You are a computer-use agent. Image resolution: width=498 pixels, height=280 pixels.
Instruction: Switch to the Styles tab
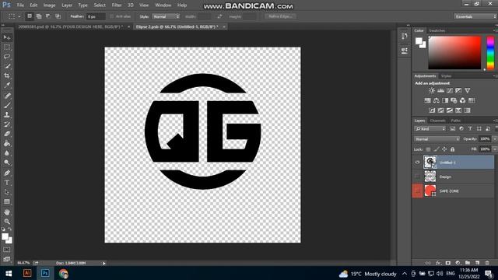point(446,76)
